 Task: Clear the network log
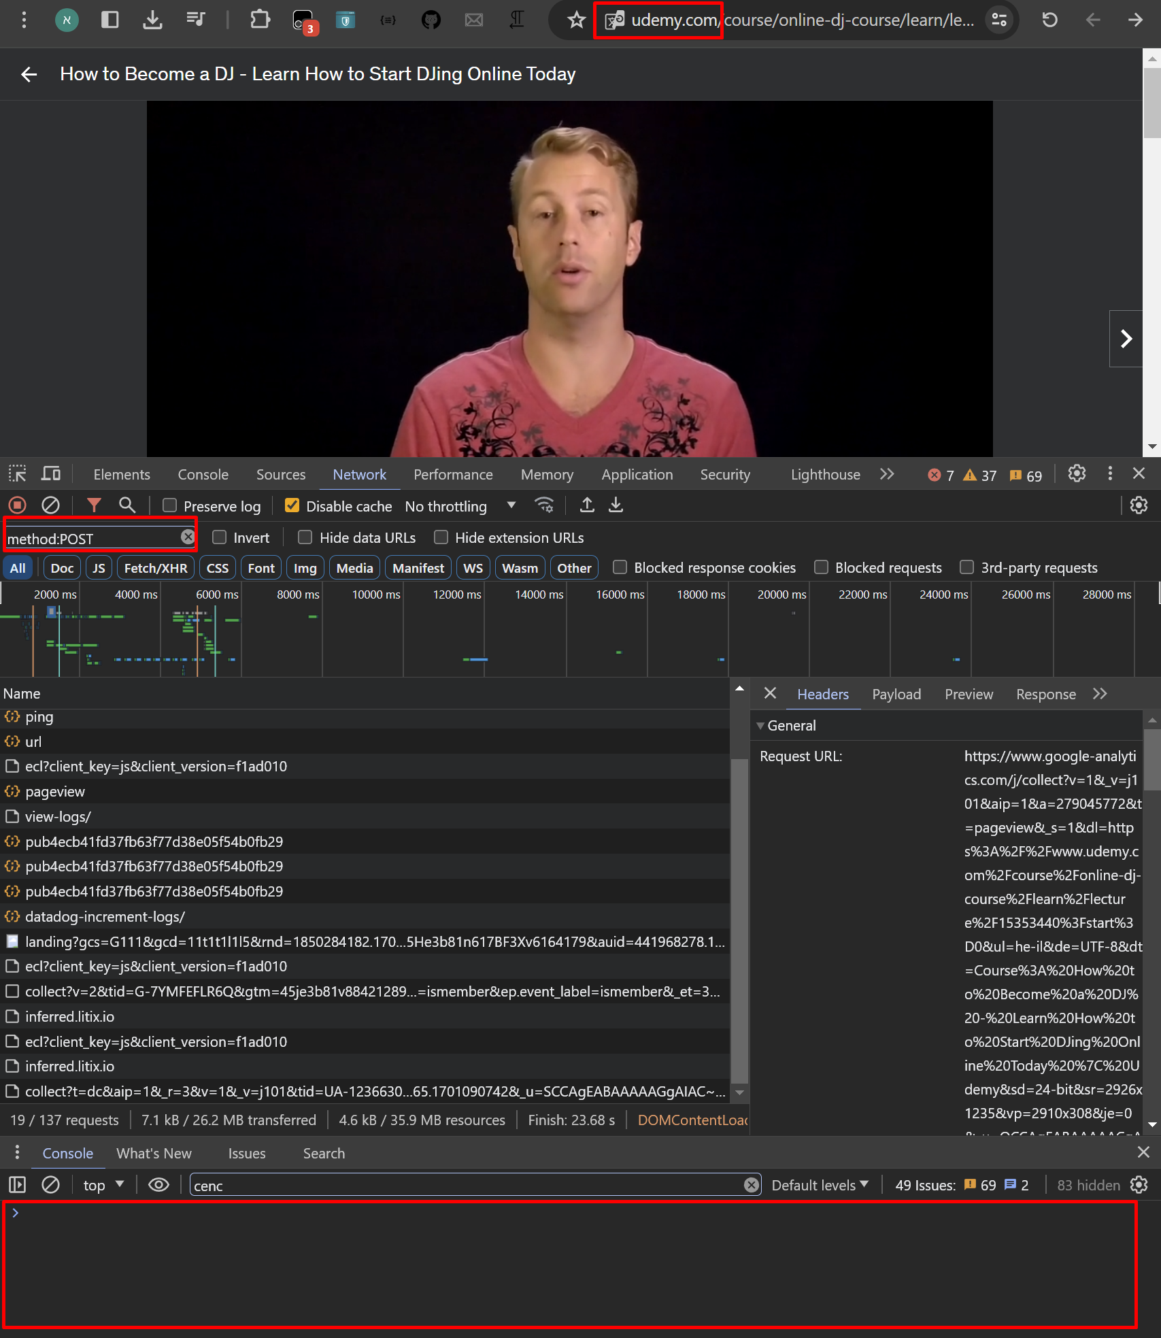[51, 505]
